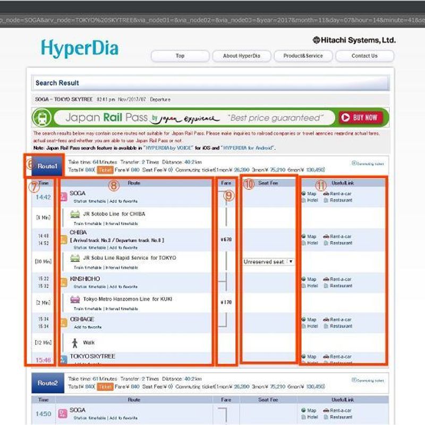Click the SOGA station icon in Route2
This screenshot has height=425, width=425.
click(x=63, y=414)
